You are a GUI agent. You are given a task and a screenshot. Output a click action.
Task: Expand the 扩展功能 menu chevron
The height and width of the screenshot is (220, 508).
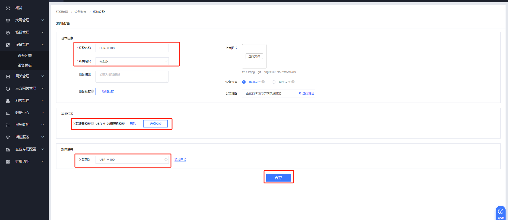coord(43,162)
